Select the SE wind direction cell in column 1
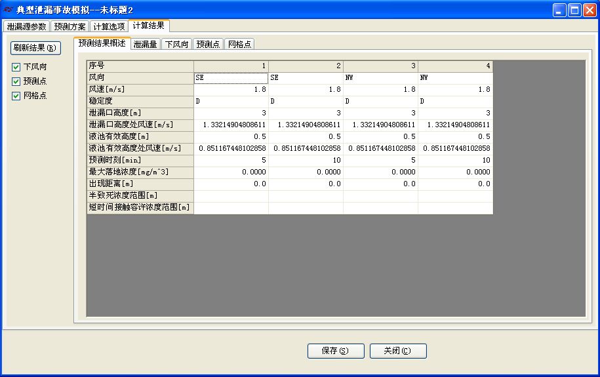The height and width of the screenshot is (377, 600). [x=231, y=78]
